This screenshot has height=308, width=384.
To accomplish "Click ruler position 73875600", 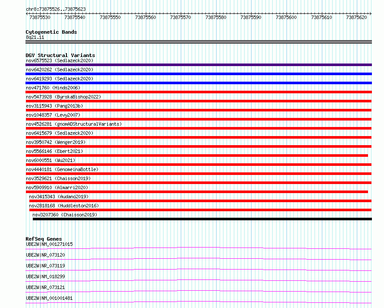I will point(286,17).
